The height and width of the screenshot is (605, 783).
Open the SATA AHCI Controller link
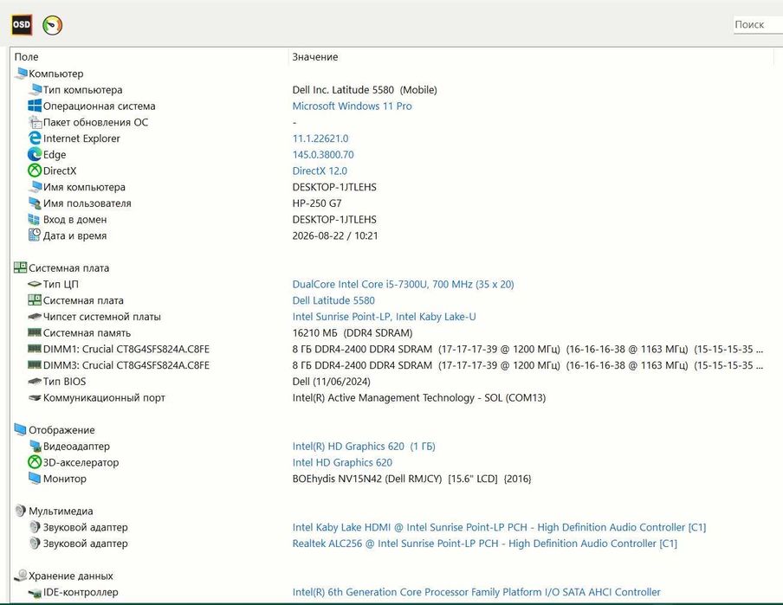pyautogui.click(x=476, y=592)
